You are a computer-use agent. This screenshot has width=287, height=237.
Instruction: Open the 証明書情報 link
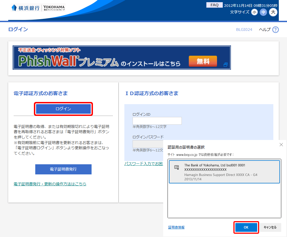click(x=176, y=227)
